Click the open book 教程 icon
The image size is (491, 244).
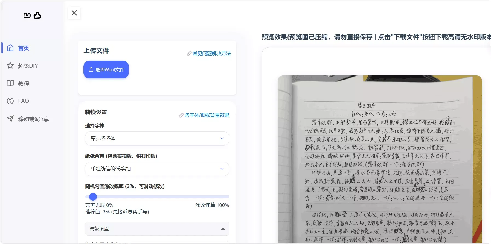[x=10, y=83]
